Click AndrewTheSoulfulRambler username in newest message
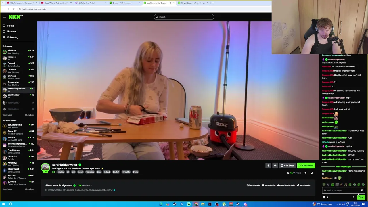368x207 pixels. tap(334, 171)
